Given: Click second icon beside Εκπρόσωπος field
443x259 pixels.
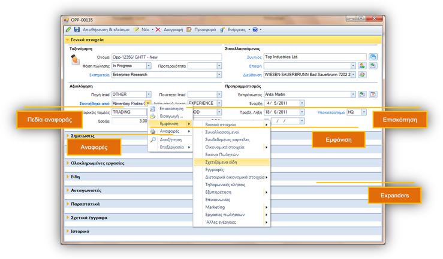Looking at the screenshot, I should [373, 95].
